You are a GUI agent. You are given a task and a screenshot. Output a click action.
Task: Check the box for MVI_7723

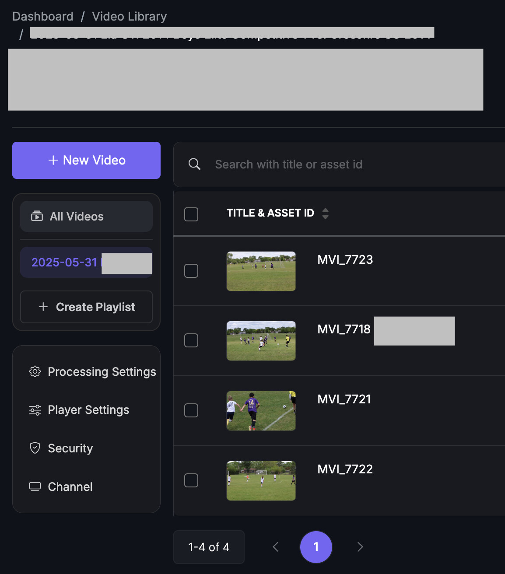pyautogui.click(x=191, y=271)
